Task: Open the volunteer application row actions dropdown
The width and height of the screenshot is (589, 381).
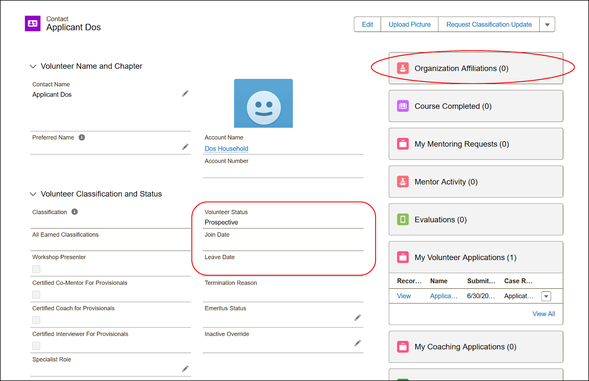Action: click(546, 296)
